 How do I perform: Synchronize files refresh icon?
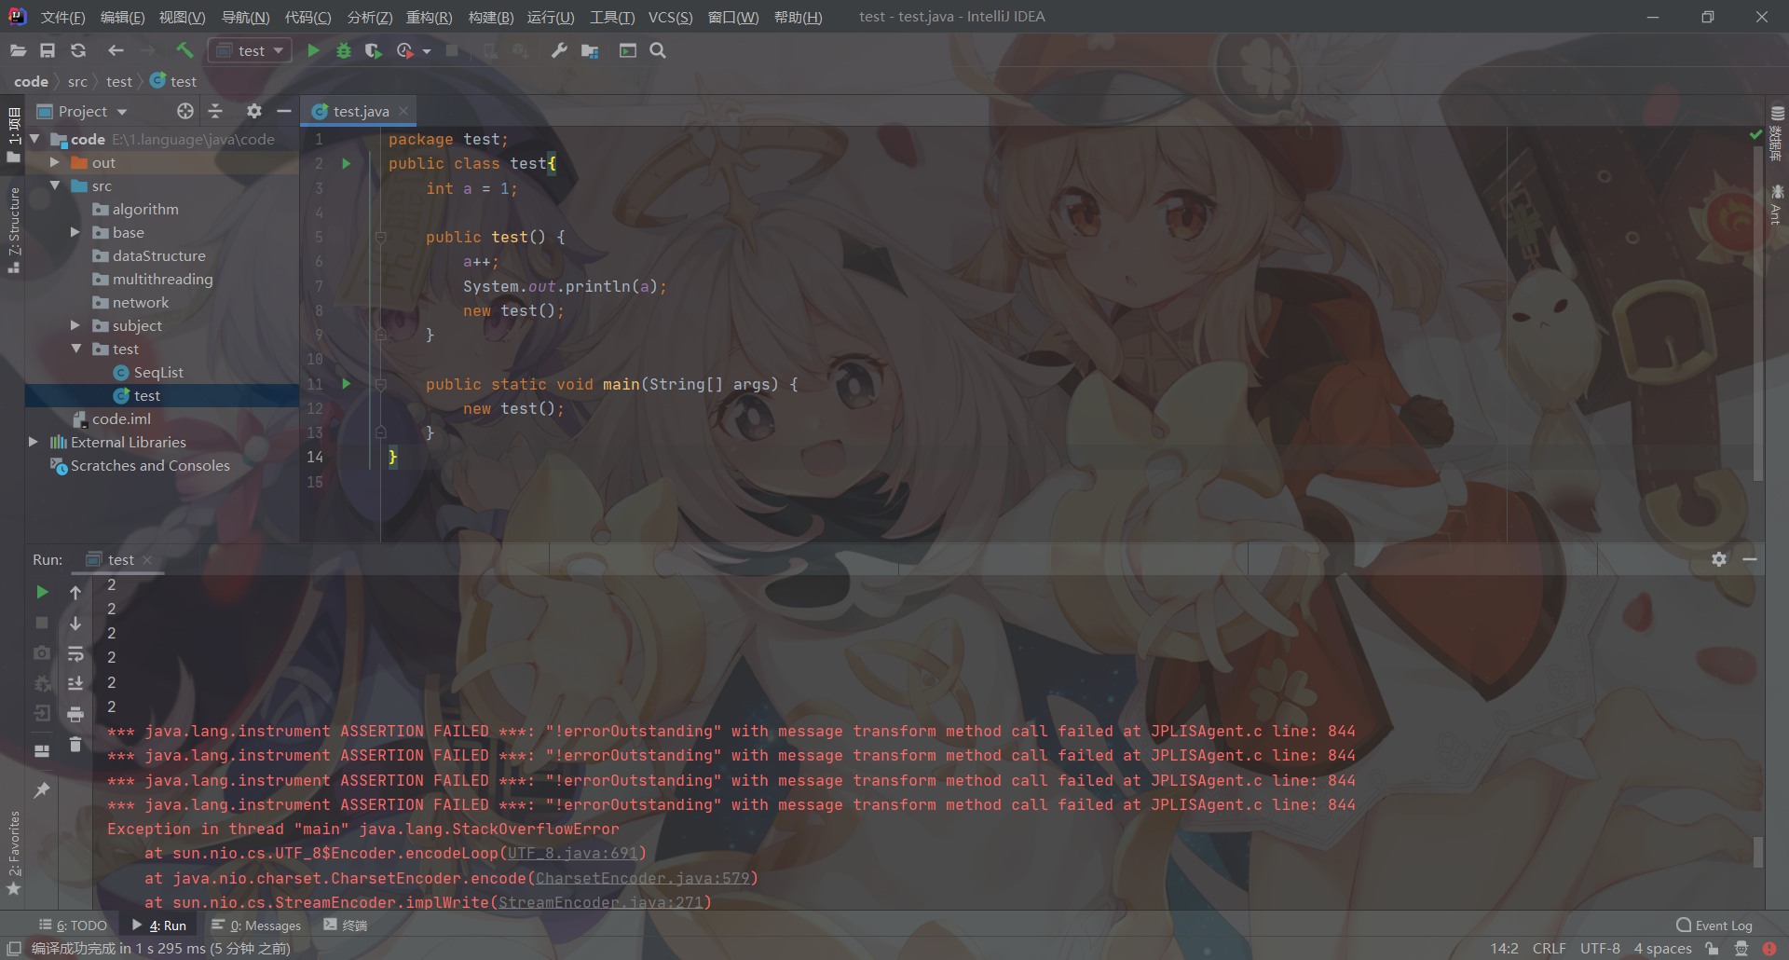pos(78,50)
